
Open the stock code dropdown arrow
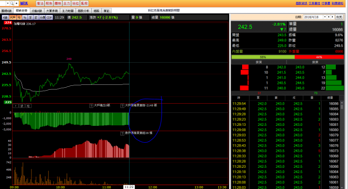click(8, 3)
